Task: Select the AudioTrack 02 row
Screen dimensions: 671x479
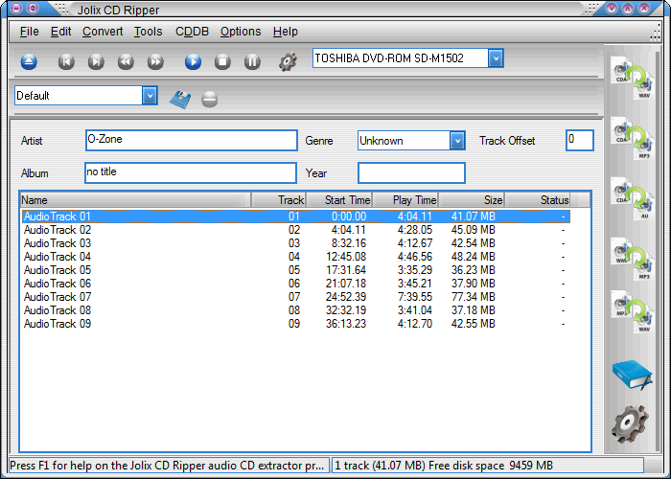Action: pos(295,230)
